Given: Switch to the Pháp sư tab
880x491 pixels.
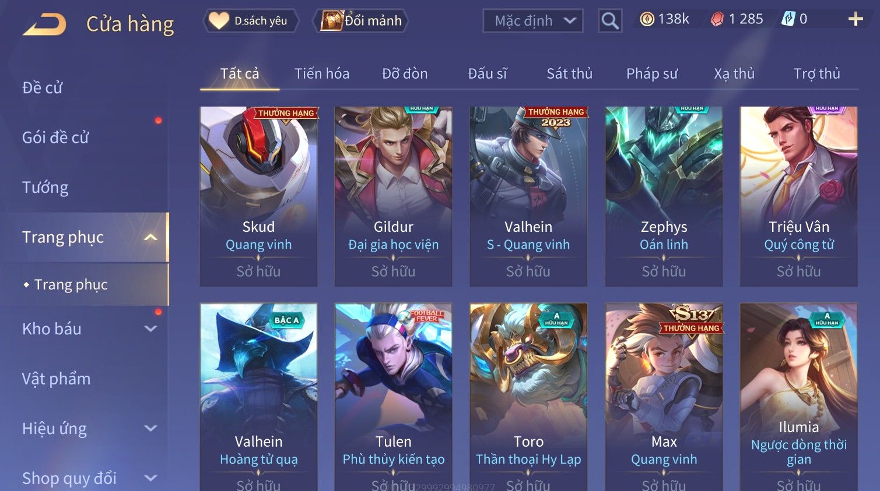Looking at the screenshot, I should (652, 73).
